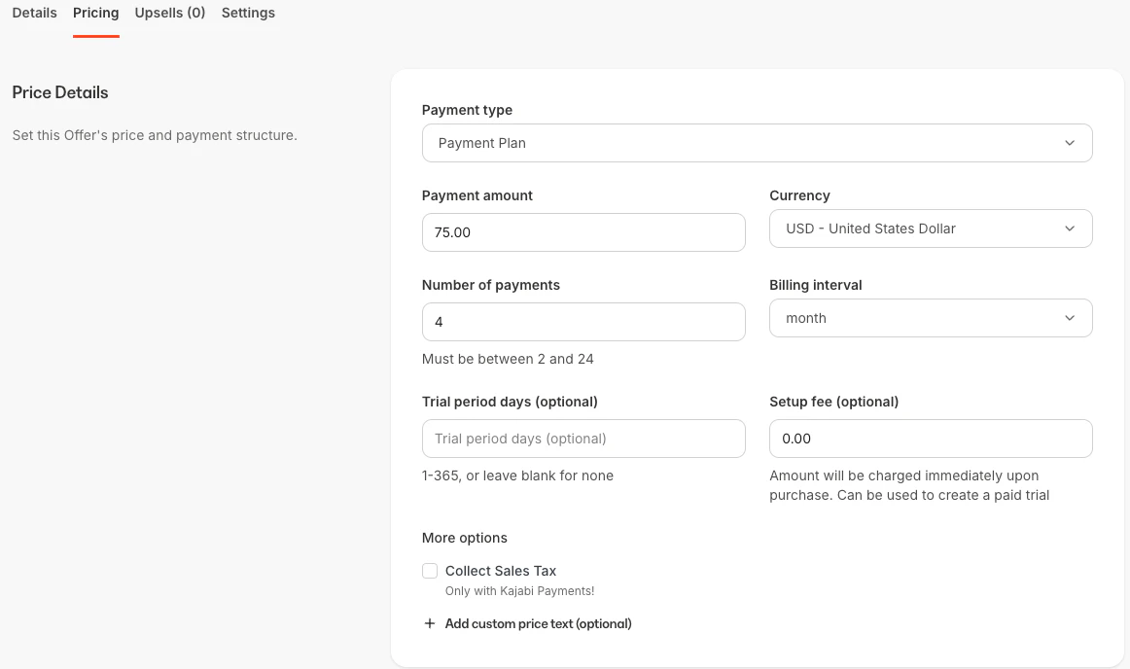Click Add custom price text (optional)
The image size is (1130, 669).
tap(538, 623)
